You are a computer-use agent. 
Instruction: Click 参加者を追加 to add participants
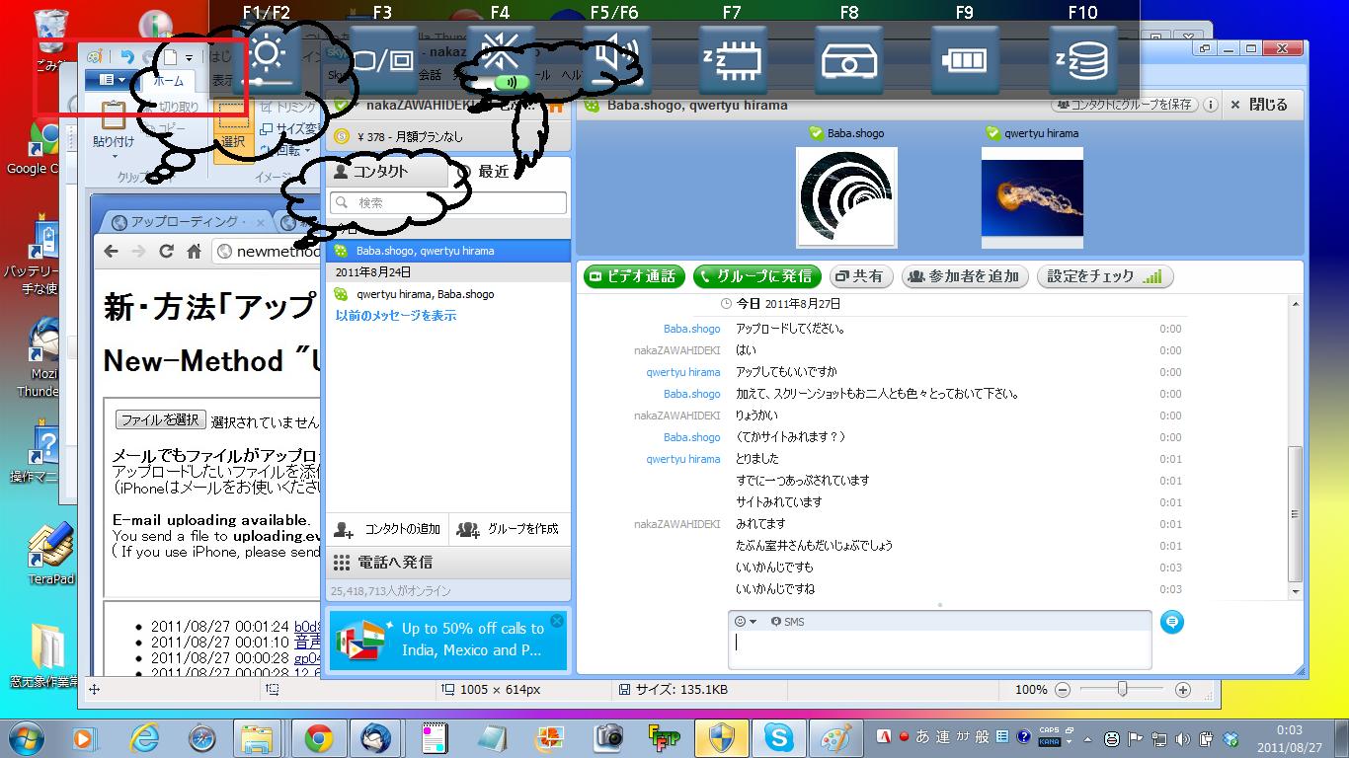[966, 276]
